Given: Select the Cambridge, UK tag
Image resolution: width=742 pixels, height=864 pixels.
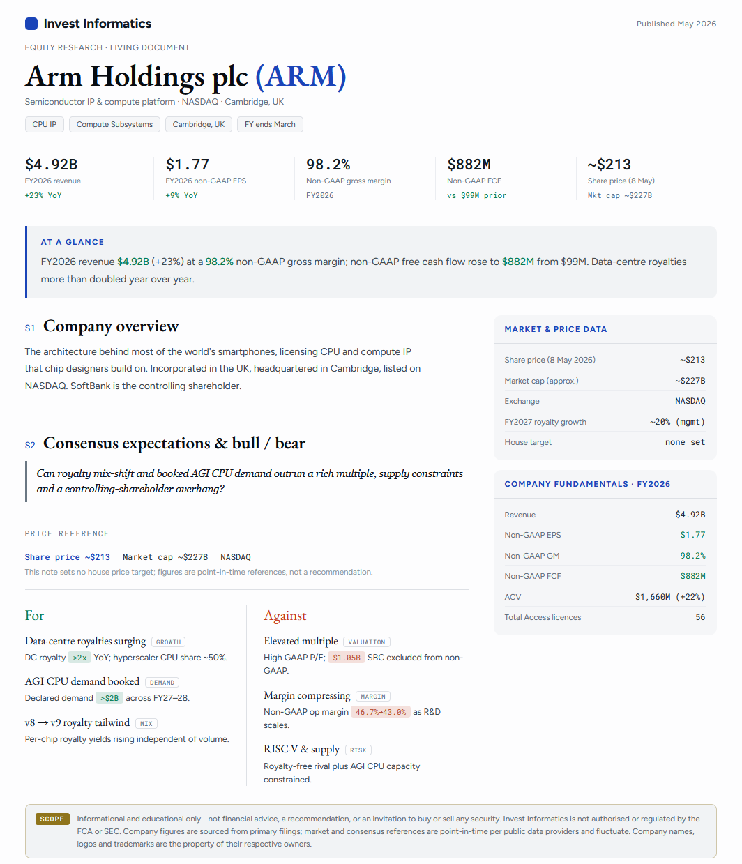Looking at the screenshot, I should point(199,124).
